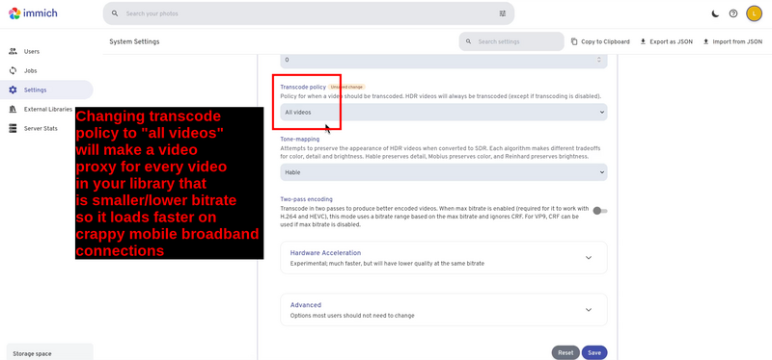Click the import upload icon
772x360 pixels.
705,41
